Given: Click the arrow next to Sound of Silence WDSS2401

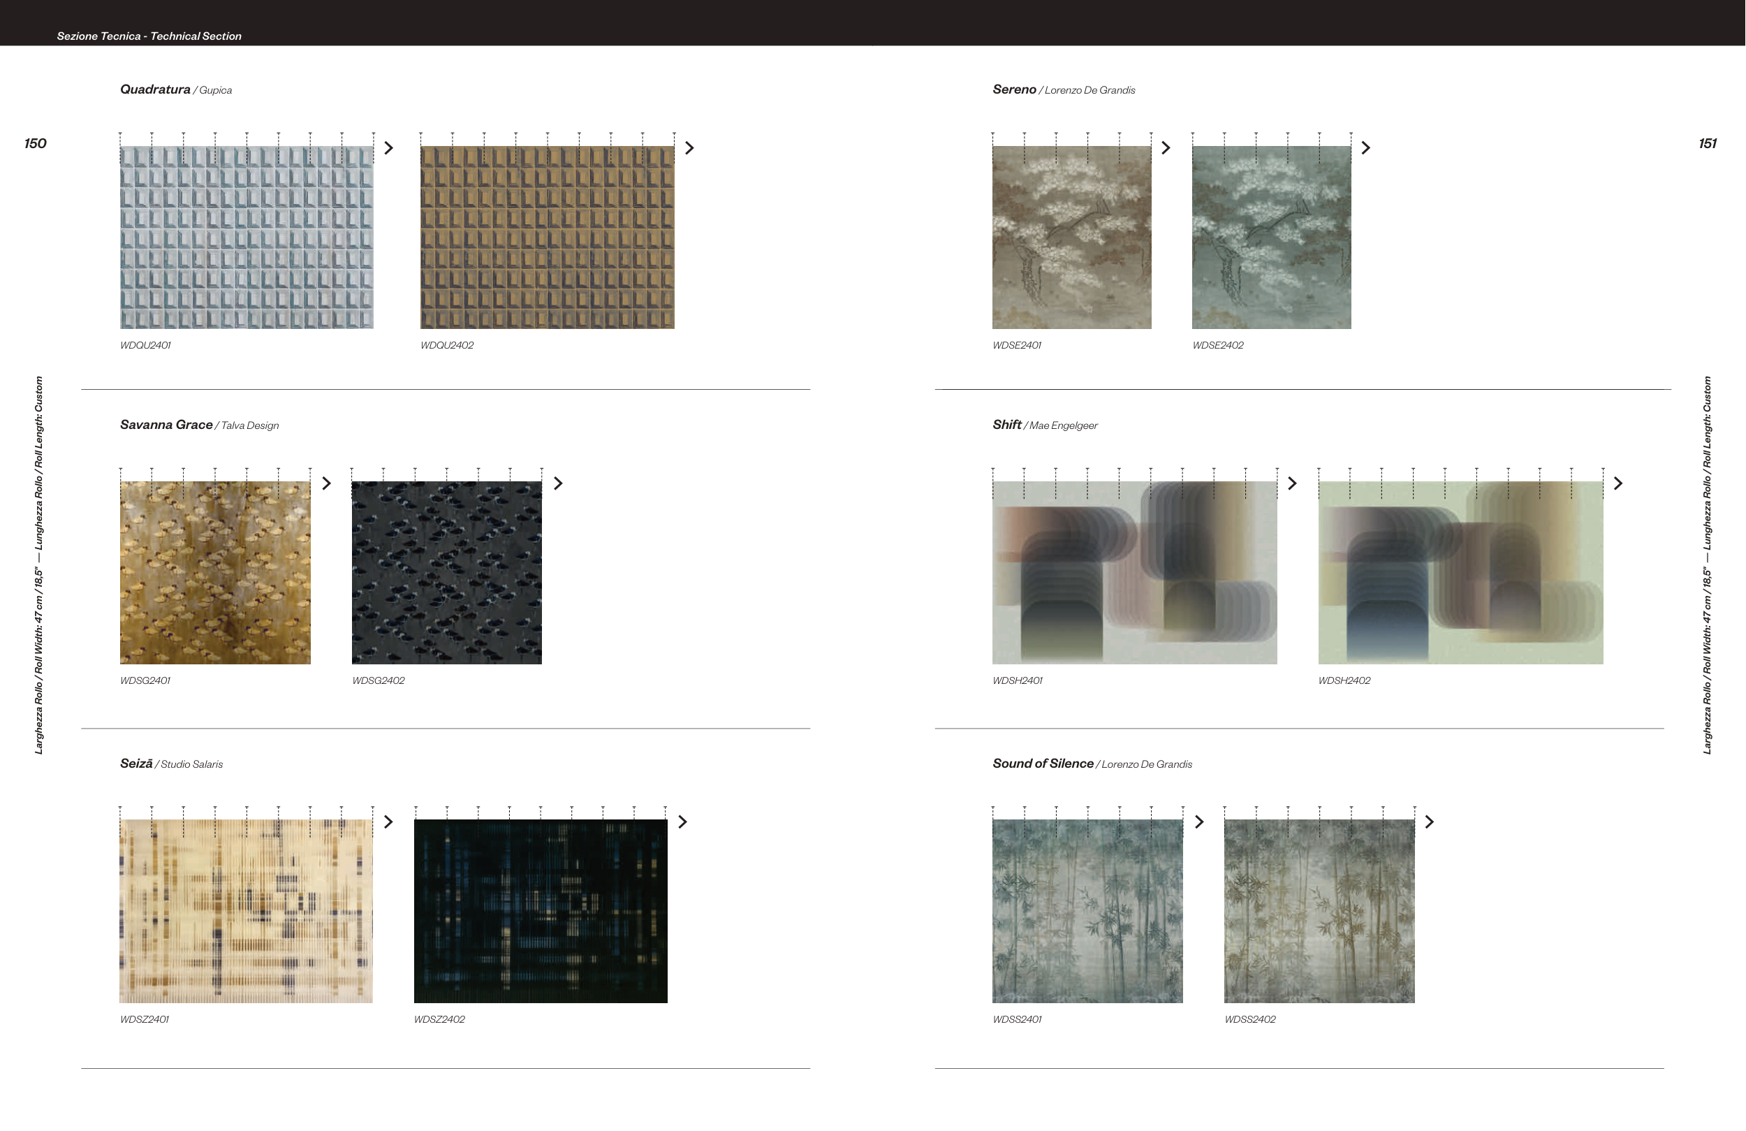Looking at the screenshot, I should click(x=1199, y=822).
